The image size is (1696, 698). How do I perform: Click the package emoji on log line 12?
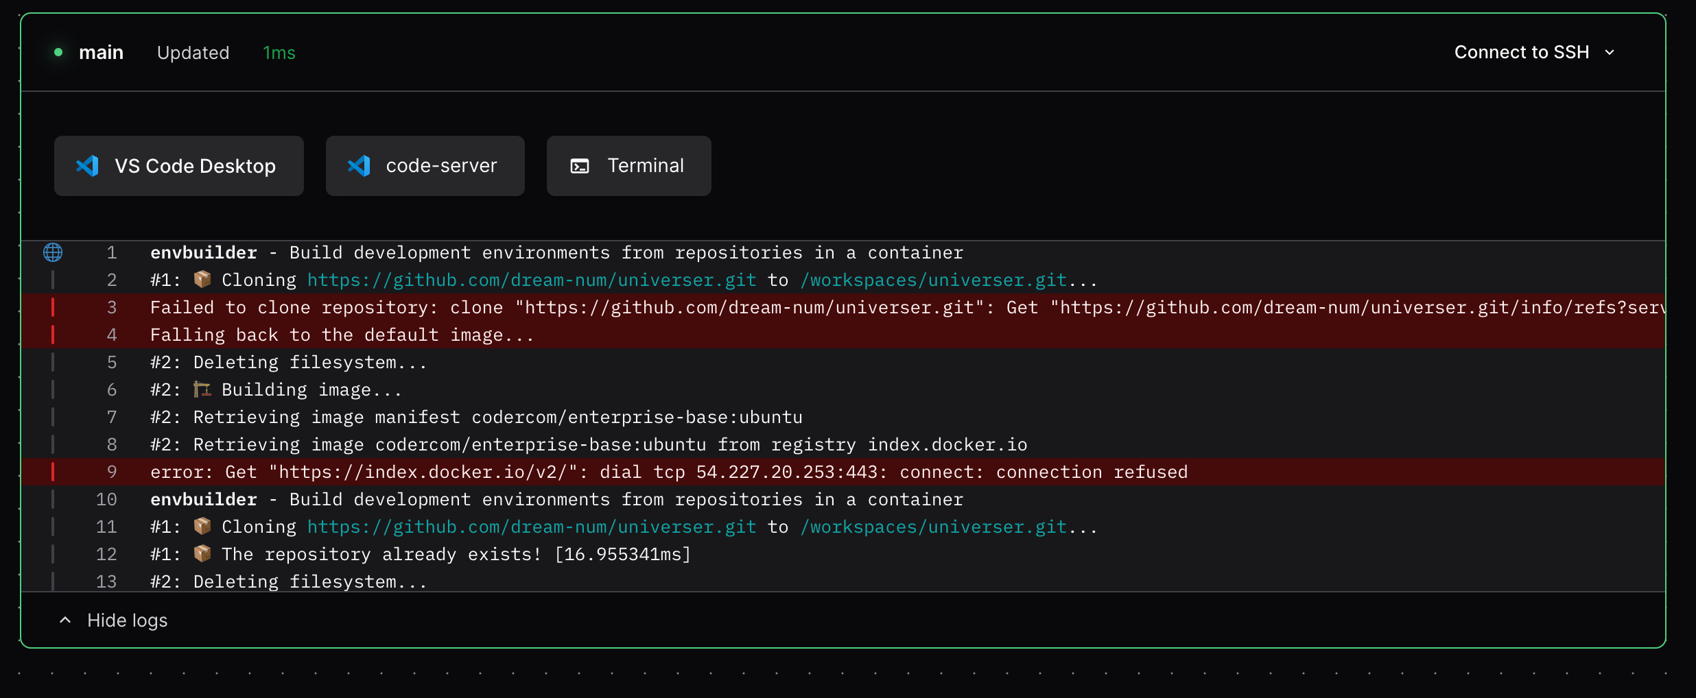202,553
